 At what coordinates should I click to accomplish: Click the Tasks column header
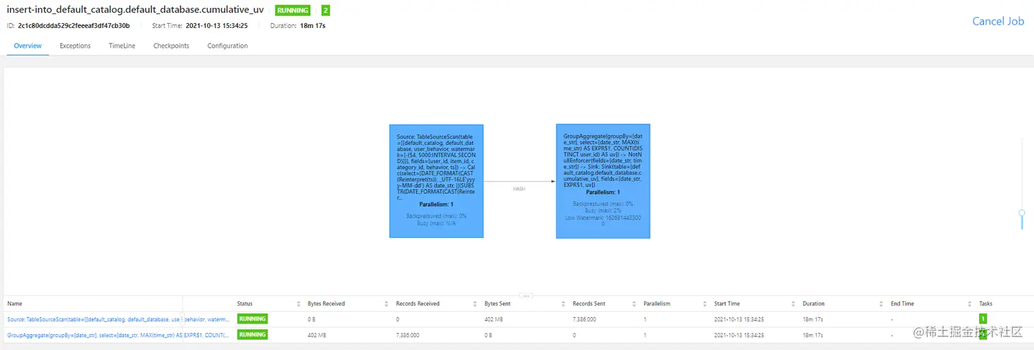point(985,304)
